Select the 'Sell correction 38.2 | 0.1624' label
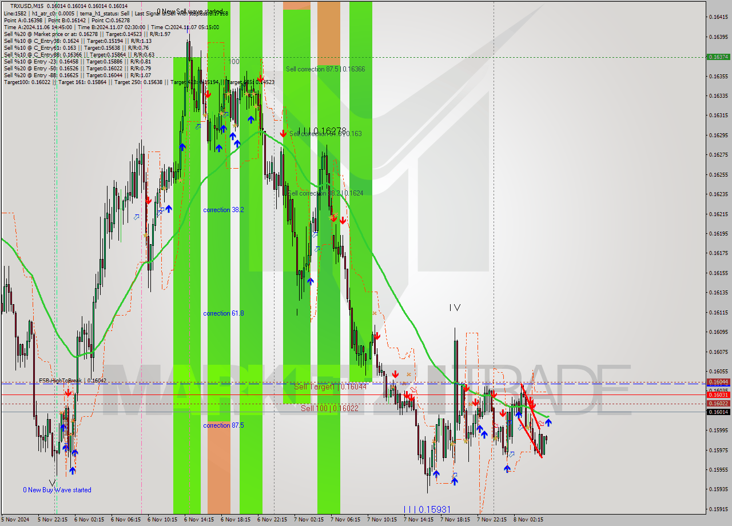 coord(325,193)
